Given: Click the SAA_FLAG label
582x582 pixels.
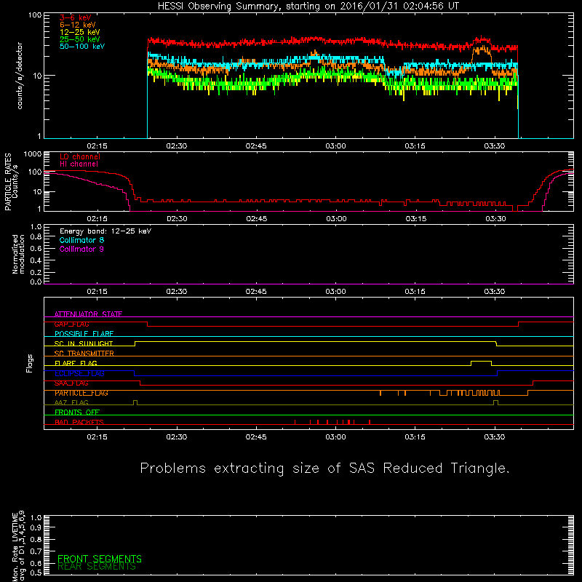Looking at the screenshot, I should [71, 383].
